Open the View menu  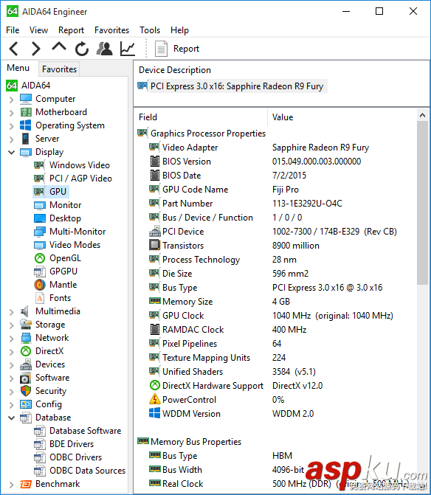(38, 30)
